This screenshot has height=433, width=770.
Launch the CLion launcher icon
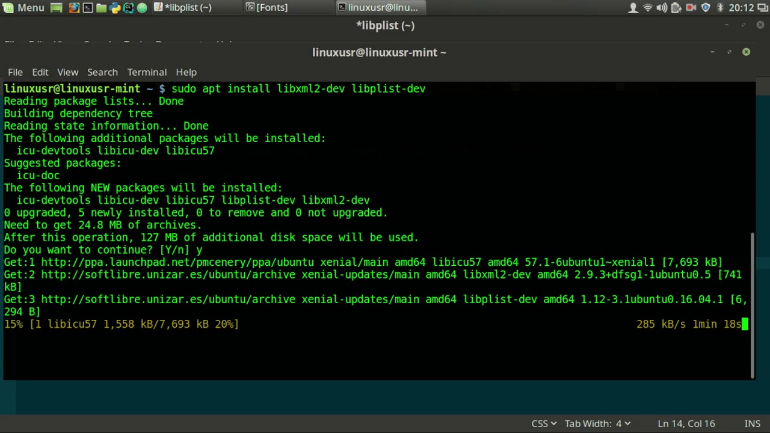128,8
